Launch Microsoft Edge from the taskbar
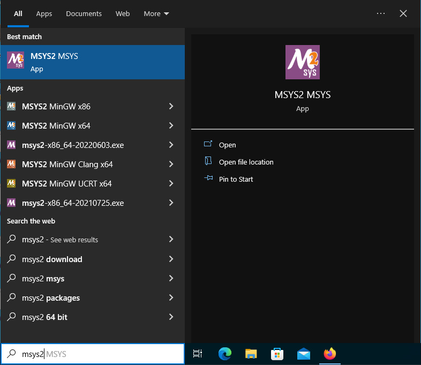The image size is (421, 365). (x=225, y=354)
